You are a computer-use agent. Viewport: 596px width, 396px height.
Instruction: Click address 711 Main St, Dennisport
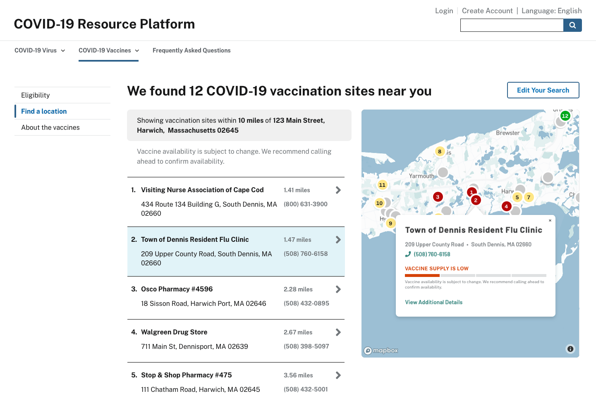point(194,346)
